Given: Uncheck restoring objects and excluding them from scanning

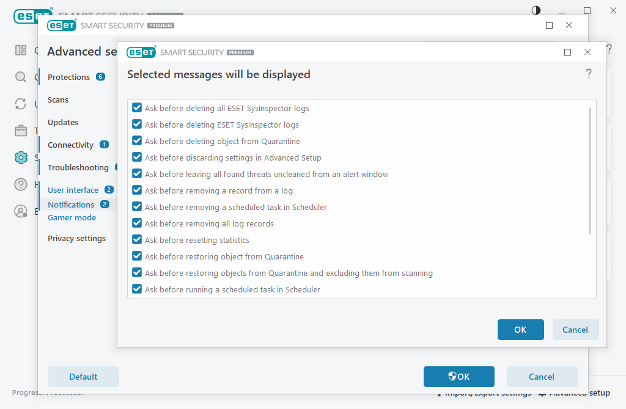Looking at the screenshot, I should [137, 272].
